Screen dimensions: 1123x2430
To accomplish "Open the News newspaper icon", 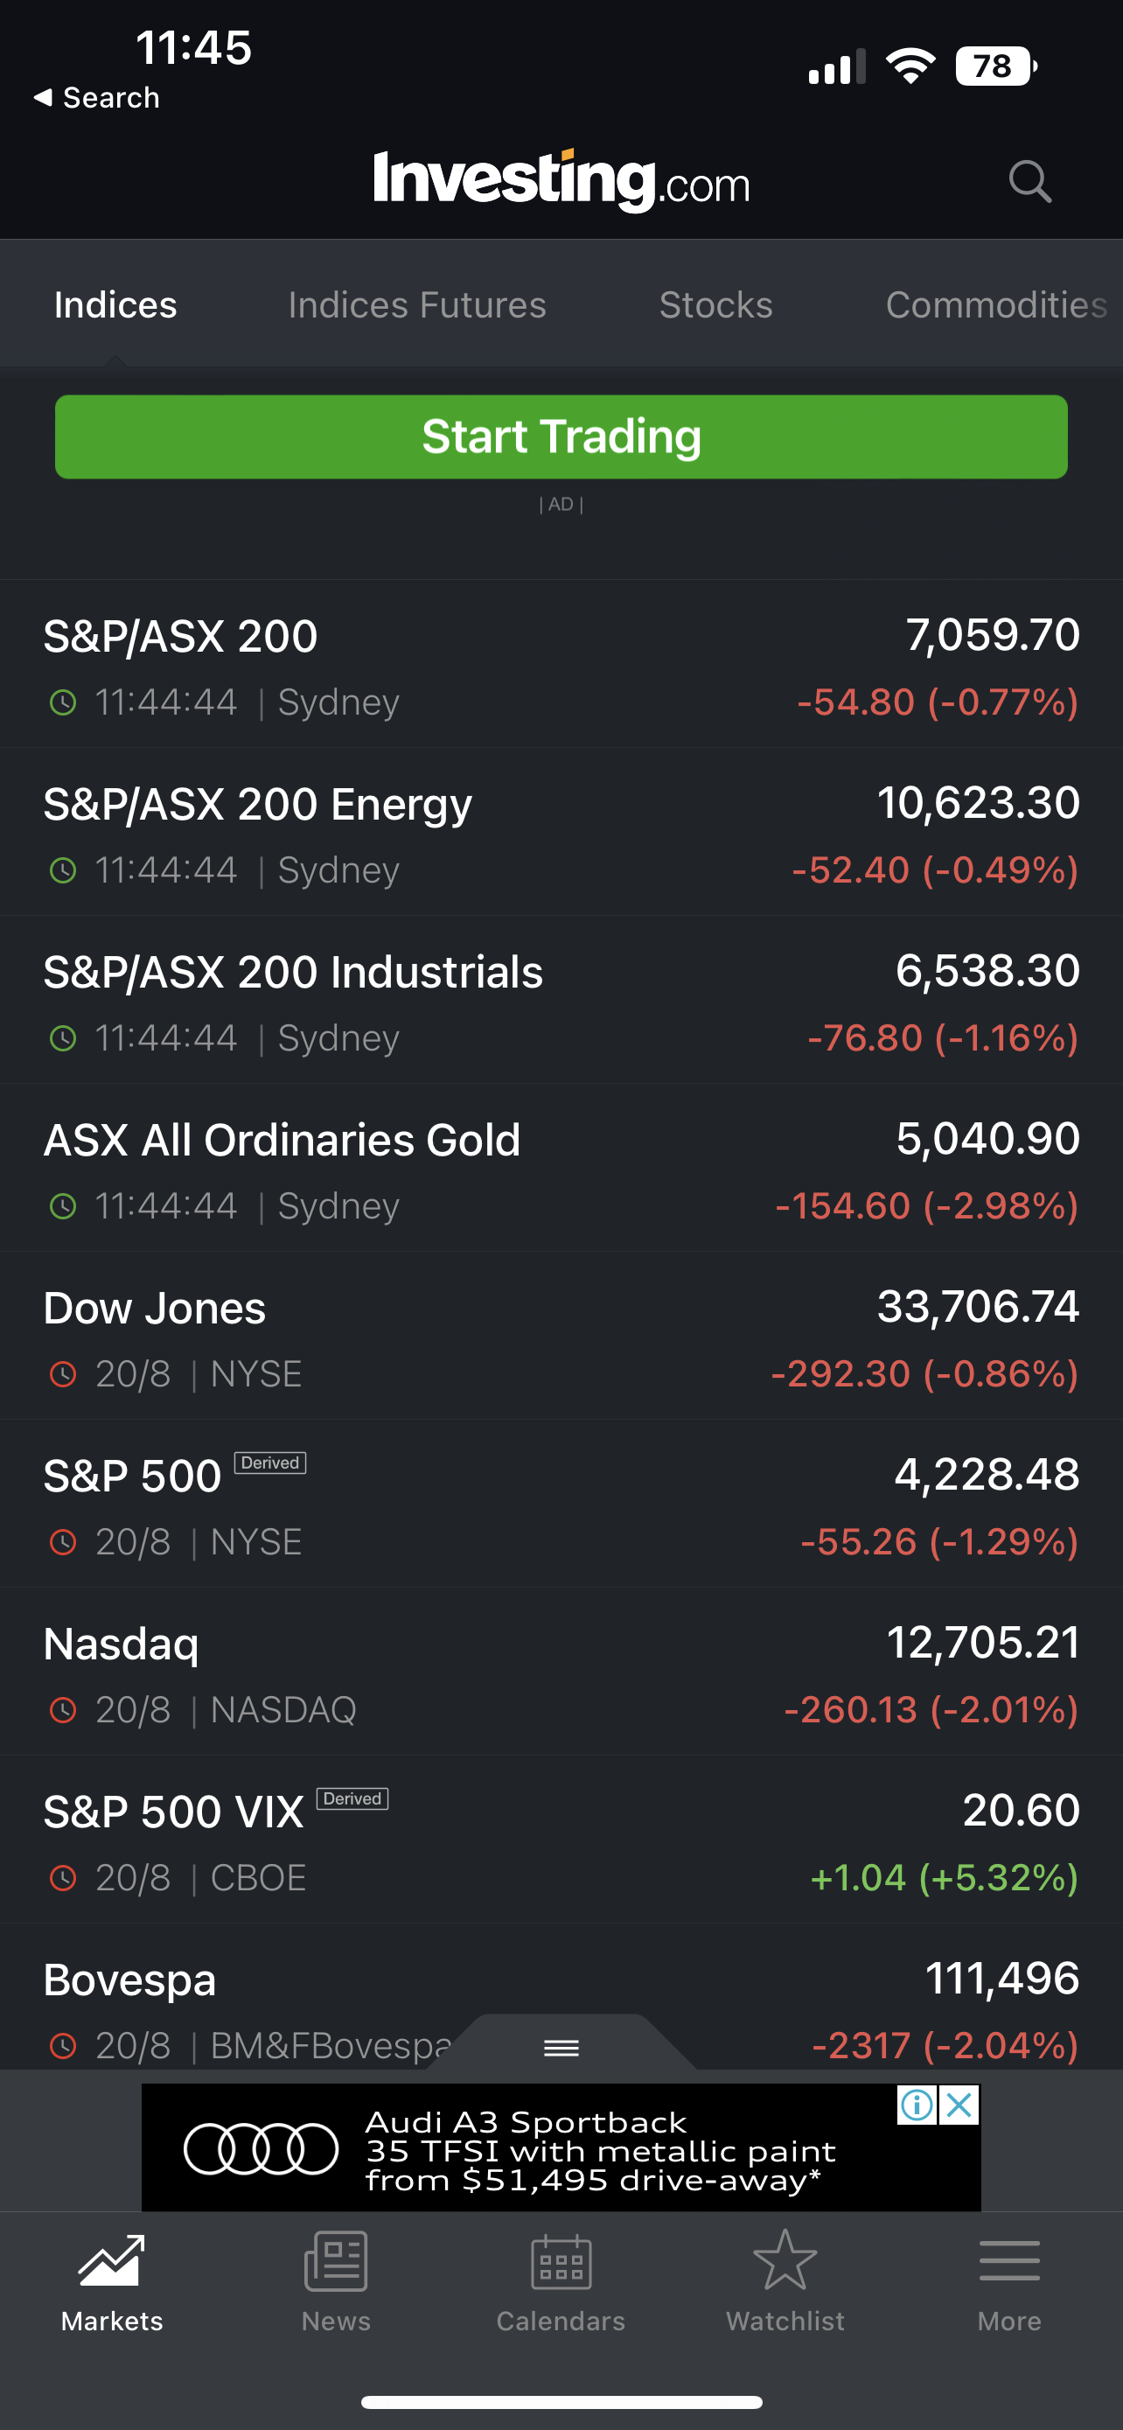I will tap(336, 2260).
